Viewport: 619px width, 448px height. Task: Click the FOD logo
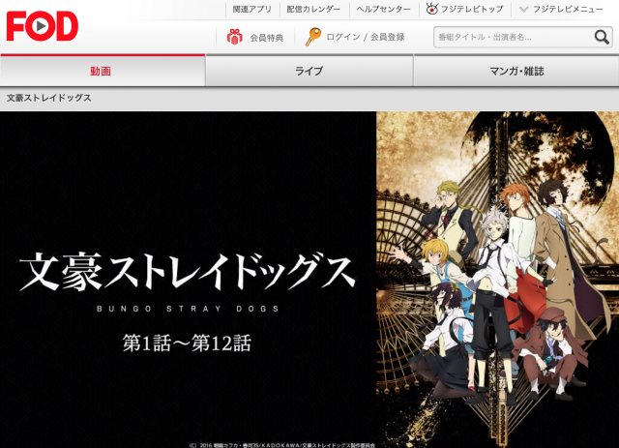[43, 26]
